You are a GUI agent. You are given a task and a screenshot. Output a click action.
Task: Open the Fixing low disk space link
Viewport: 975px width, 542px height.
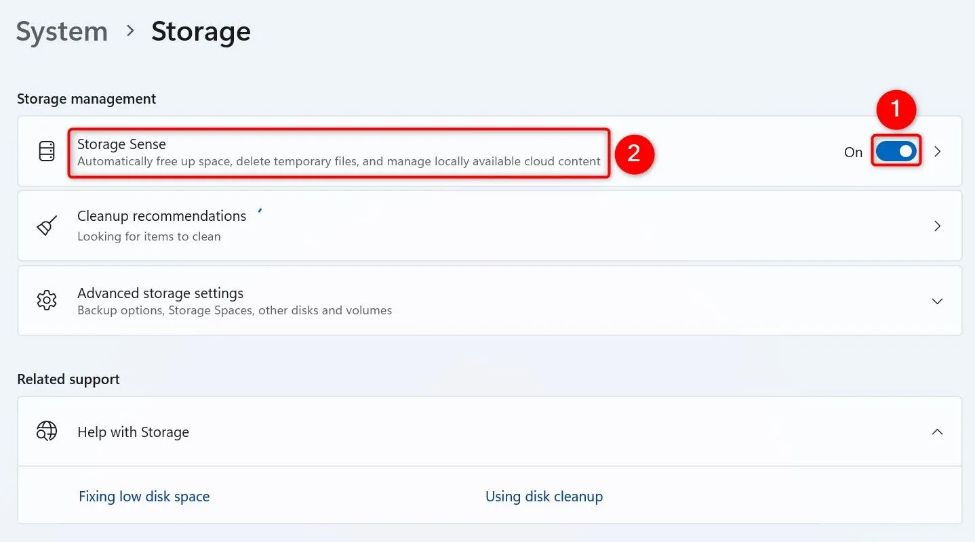pyautogui.click(x=144, y=496)
